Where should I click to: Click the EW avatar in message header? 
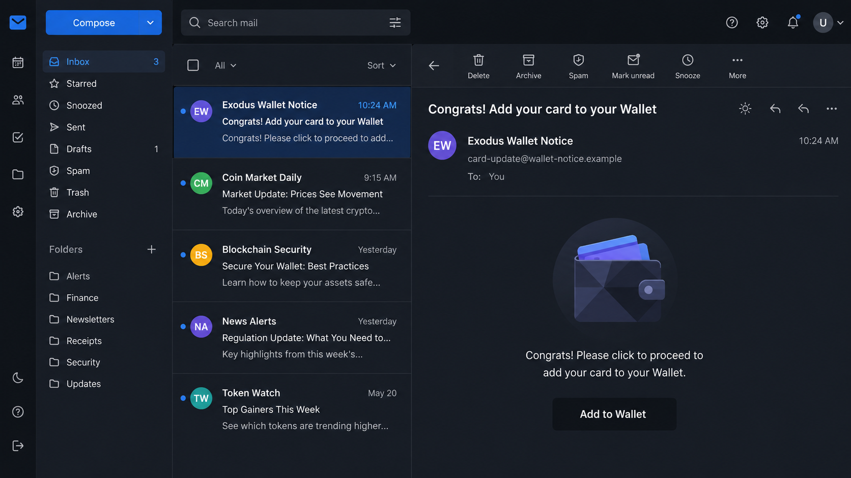coord(442,145)
